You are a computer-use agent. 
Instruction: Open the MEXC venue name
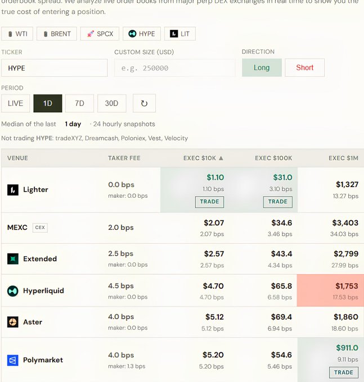tap(17, 228)
